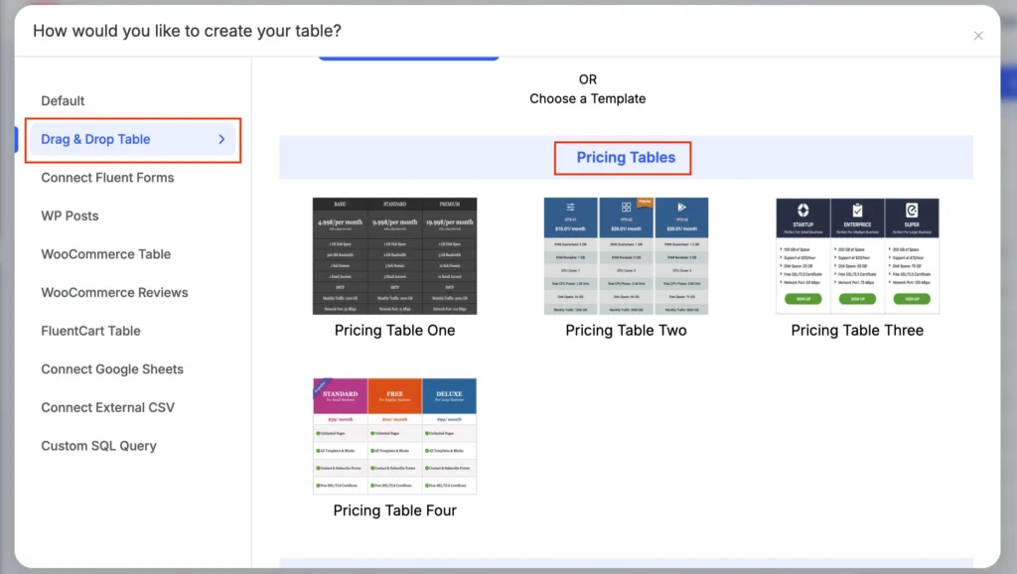
Task: Choose the Pricing Table Two template
Action: pyautogui.click(x=626, y=253)
